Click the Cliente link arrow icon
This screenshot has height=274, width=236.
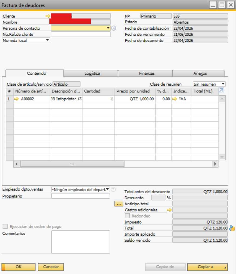pyautogui.click(x=48, y=16)
